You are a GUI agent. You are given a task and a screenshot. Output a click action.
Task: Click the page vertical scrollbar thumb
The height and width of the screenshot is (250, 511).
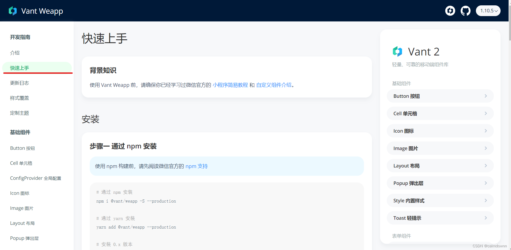pyautogui.click(x=510, y=23)
